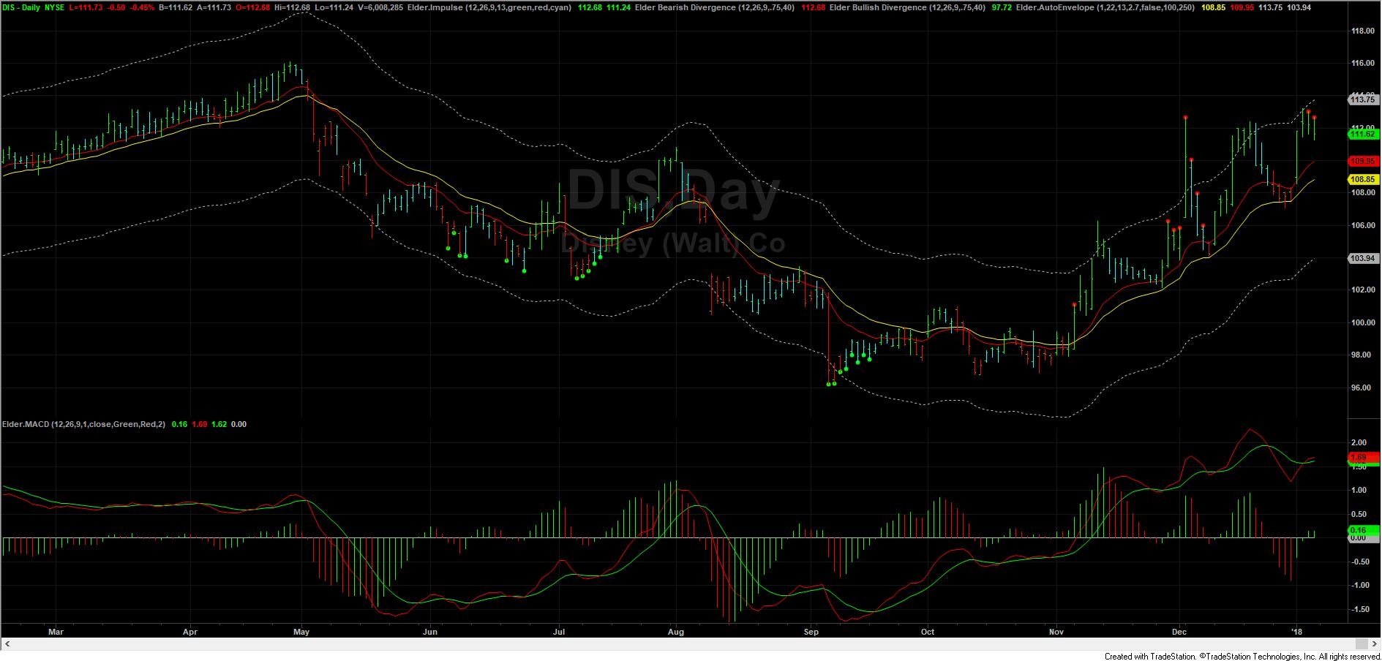
Task: Click the scrollbar right arrow
Action: (x=1375, y=643)
